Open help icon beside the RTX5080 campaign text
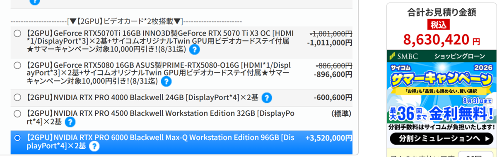Viewport: 497px width, 157px height. [166, 81]
